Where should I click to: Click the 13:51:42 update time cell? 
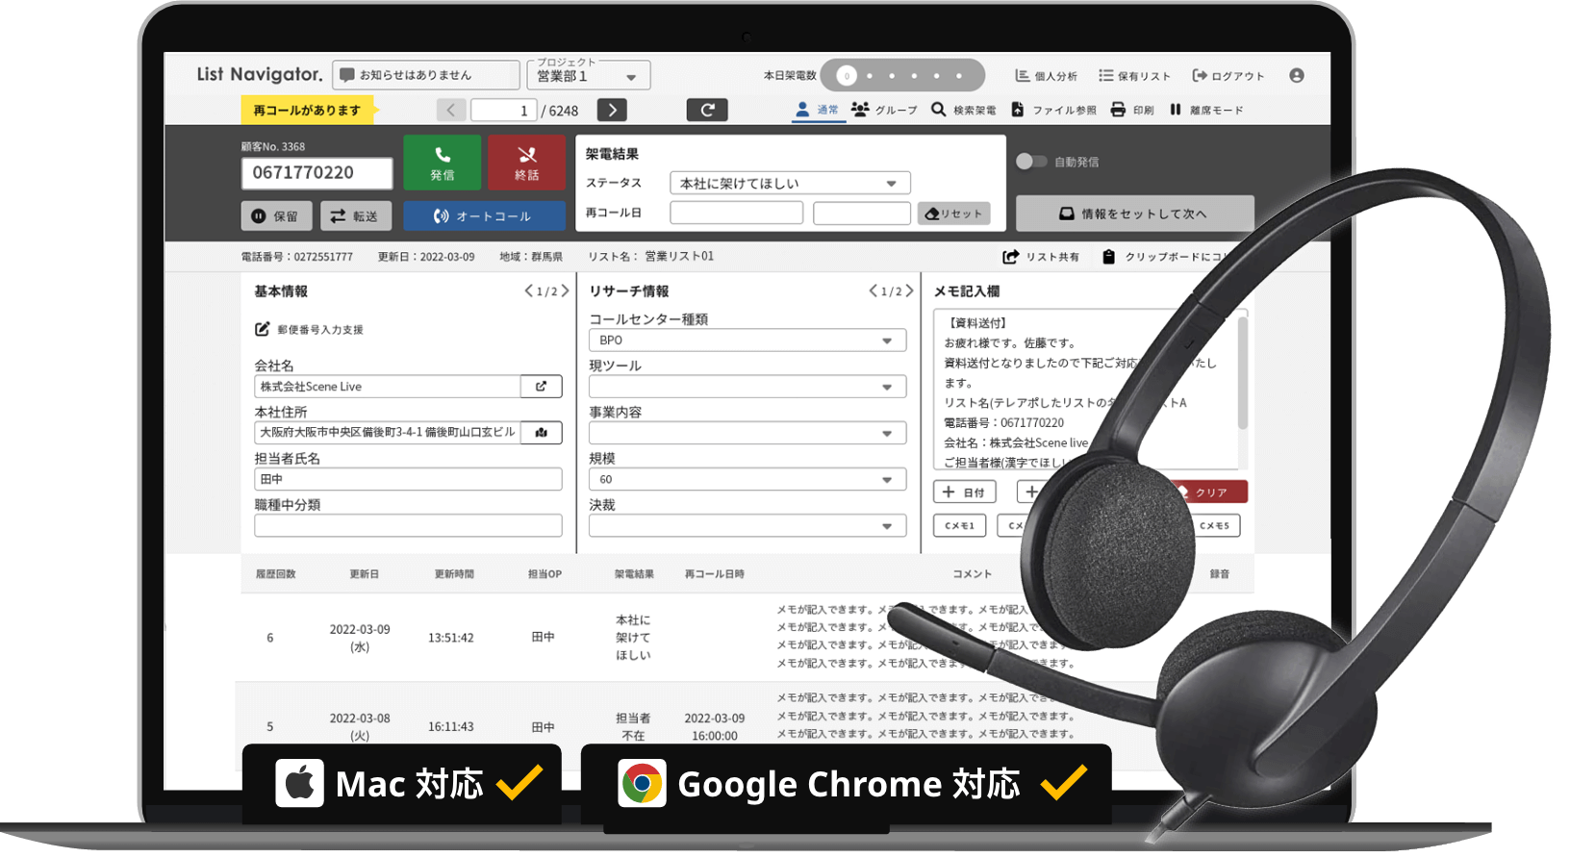450,638
